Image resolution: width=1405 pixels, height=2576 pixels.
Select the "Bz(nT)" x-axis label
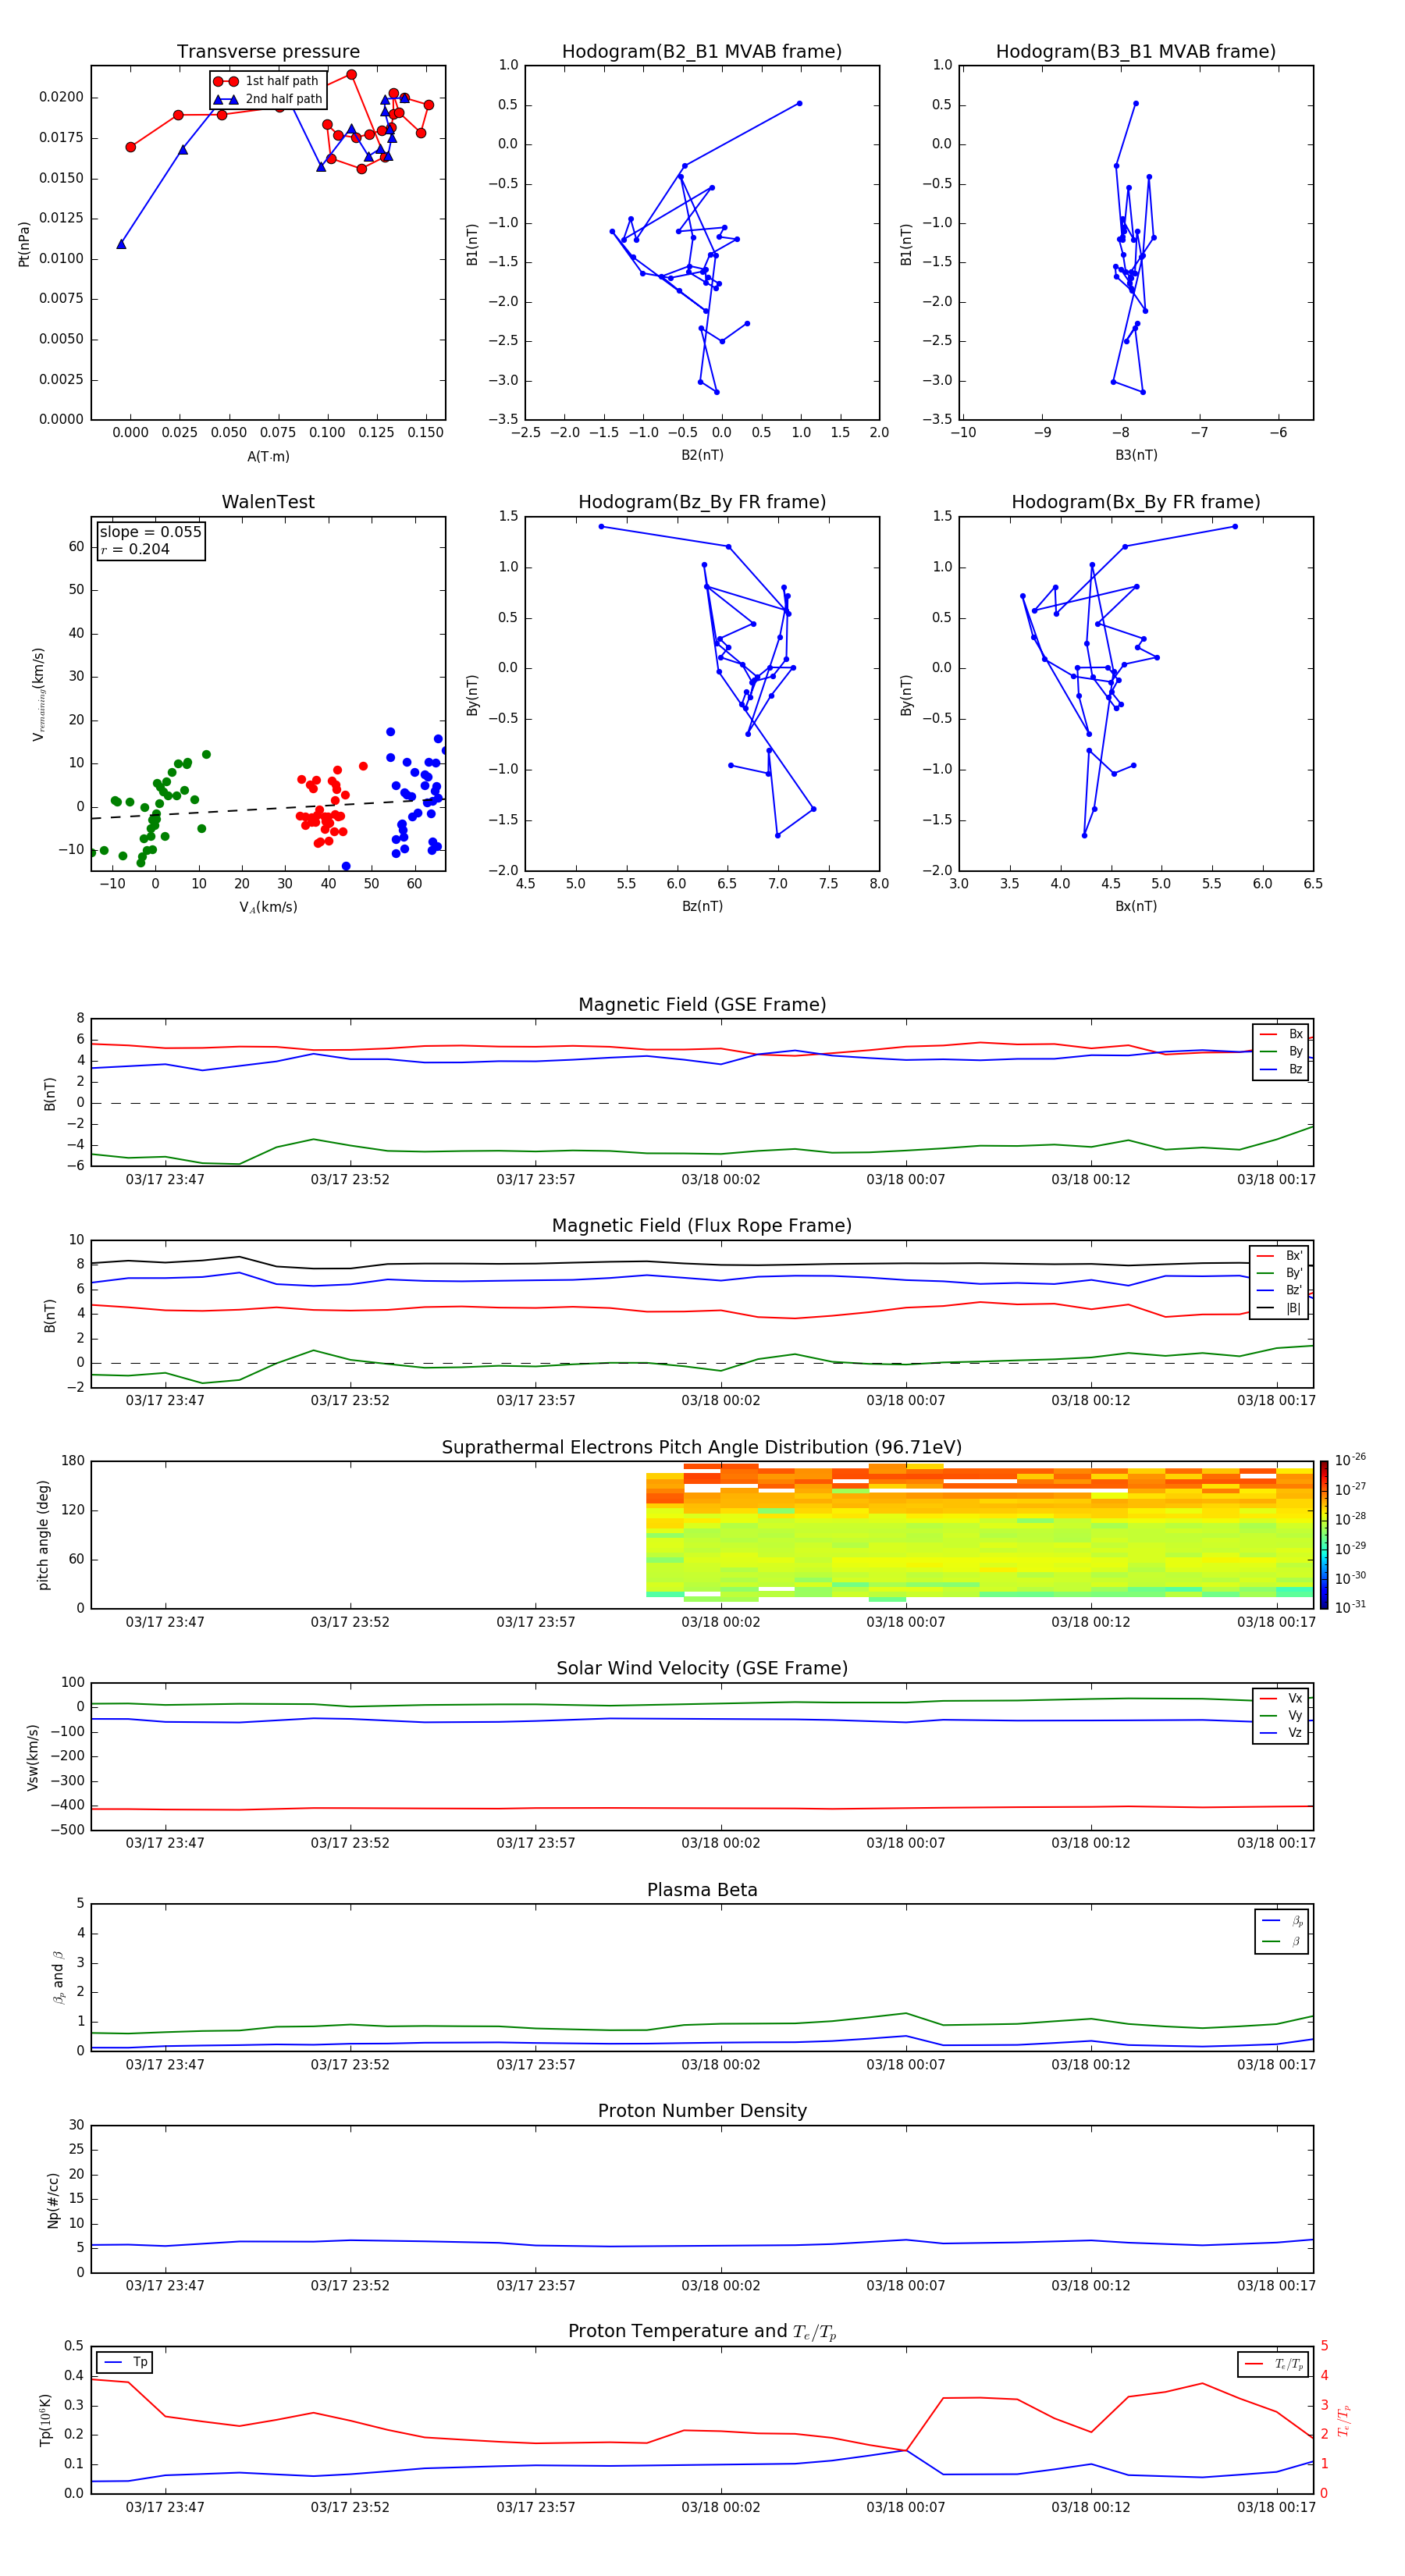(702, 906)
